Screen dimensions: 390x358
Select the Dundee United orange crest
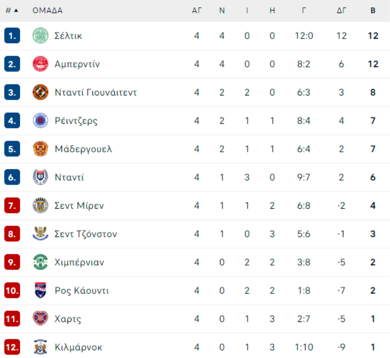click(x=40, y=92)
